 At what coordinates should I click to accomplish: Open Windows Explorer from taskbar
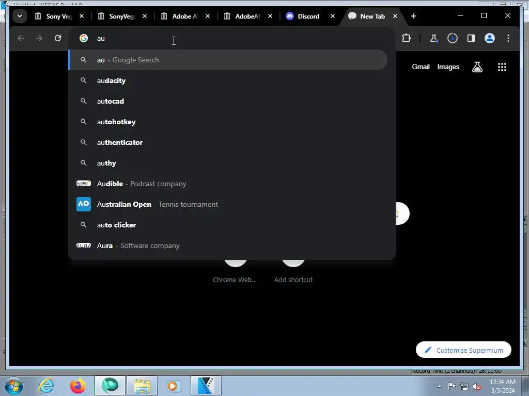click(142, 386)
